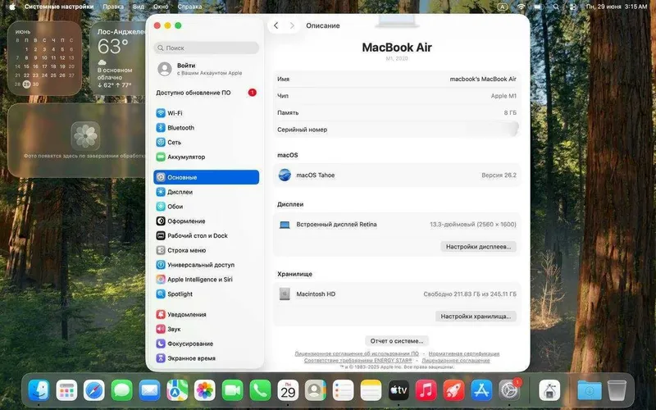Open Лицензионное соглашение об использовании ПО link
The image size is (656, 410).
(x=357, y=353)
